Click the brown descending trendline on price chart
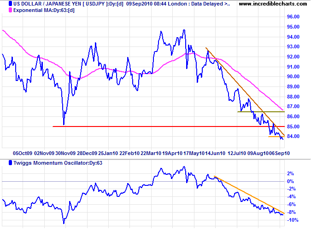 point(245,92)
